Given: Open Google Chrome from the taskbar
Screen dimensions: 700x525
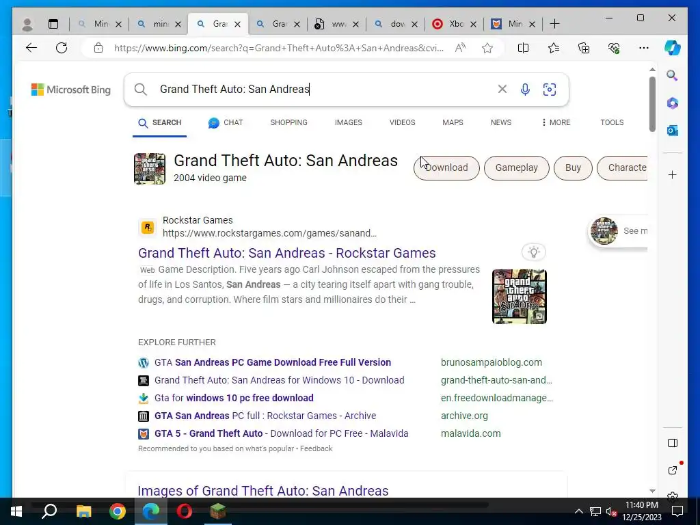Looking at the screenshot, I should (118, 511).
